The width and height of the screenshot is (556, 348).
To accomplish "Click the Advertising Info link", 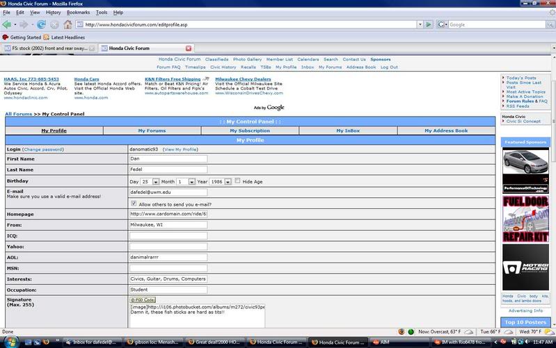I will (x=525, y=310).
